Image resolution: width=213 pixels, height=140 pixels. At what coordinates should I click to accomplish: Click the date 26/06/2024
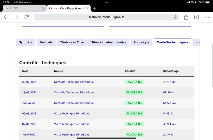pos(29,82)
